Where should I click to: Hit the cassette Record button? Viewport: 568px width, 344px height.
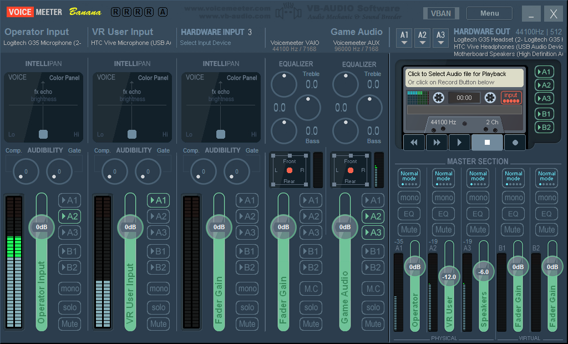tap(515, 143)
